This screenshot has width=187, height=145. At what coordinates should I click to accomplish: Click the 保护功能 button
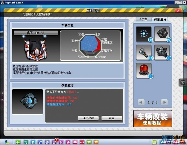tap(88, 118)
